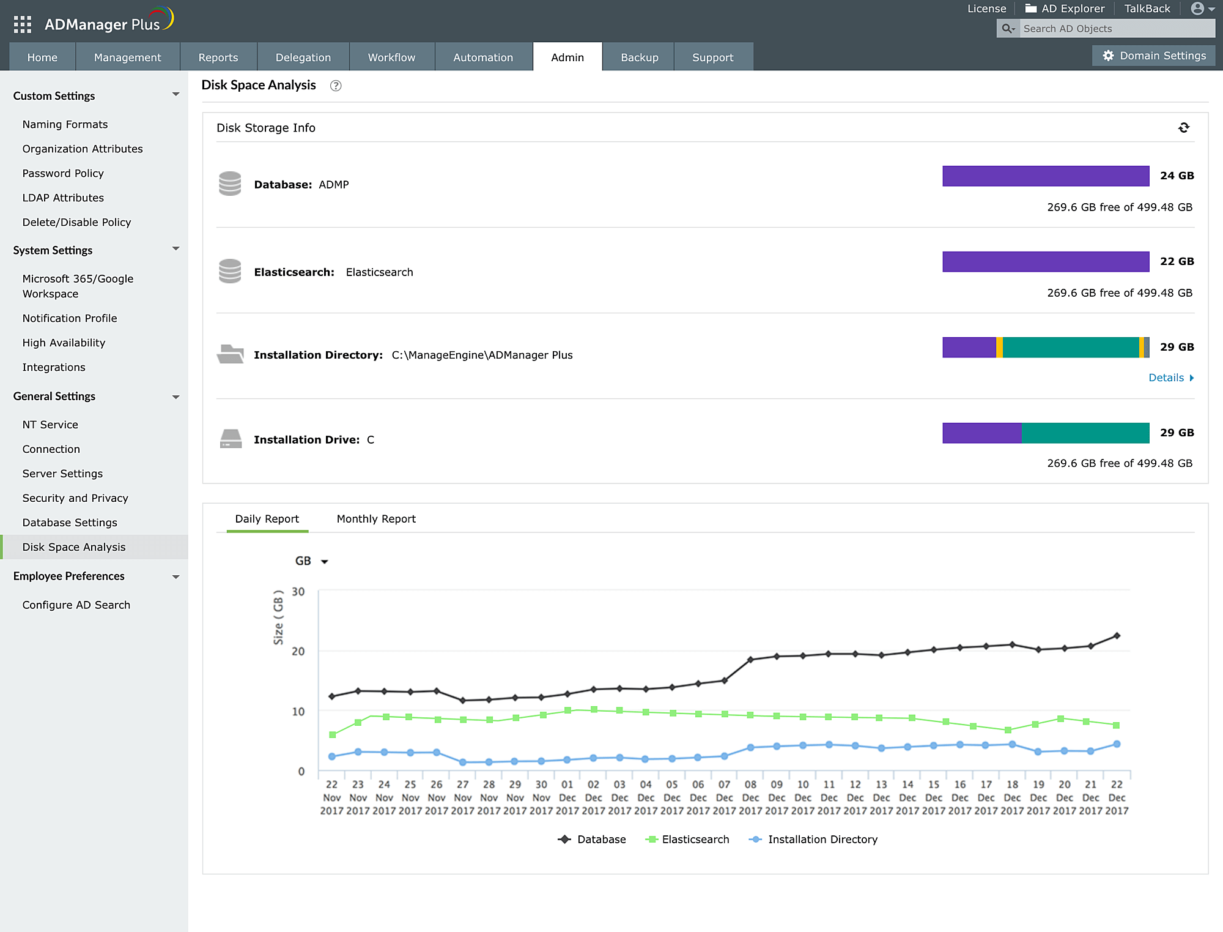Click the Database ADMP storage icon

[230, 184]
